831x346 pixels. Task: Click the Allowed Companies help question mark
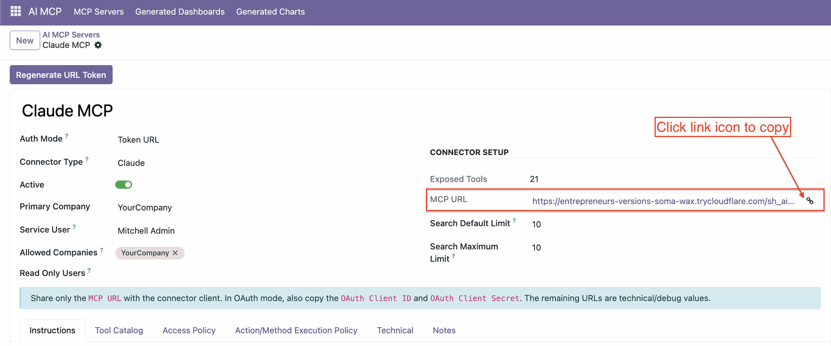(102, 250)
